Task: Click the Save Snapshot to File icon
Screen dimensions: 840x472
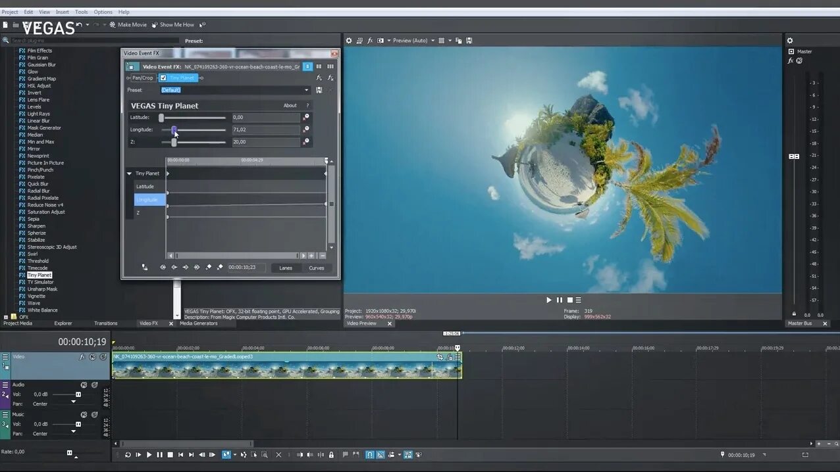Action: [469, 41]
